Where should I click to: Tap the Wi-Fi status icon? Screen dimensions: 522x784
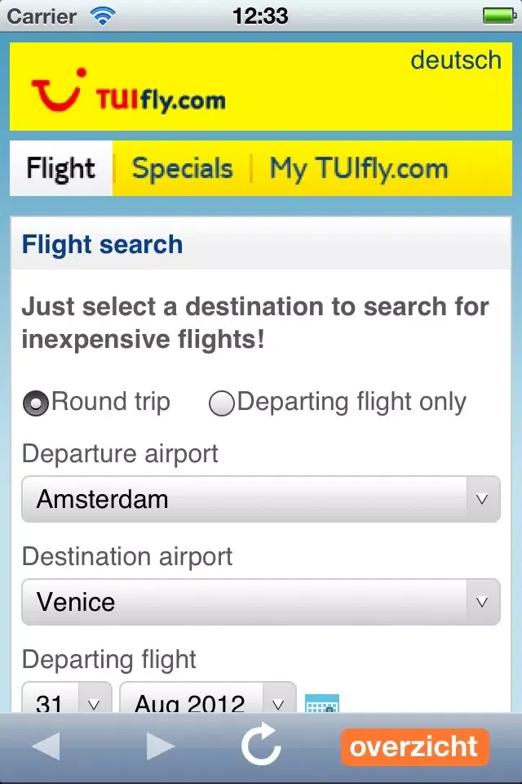tap(103, 15)
